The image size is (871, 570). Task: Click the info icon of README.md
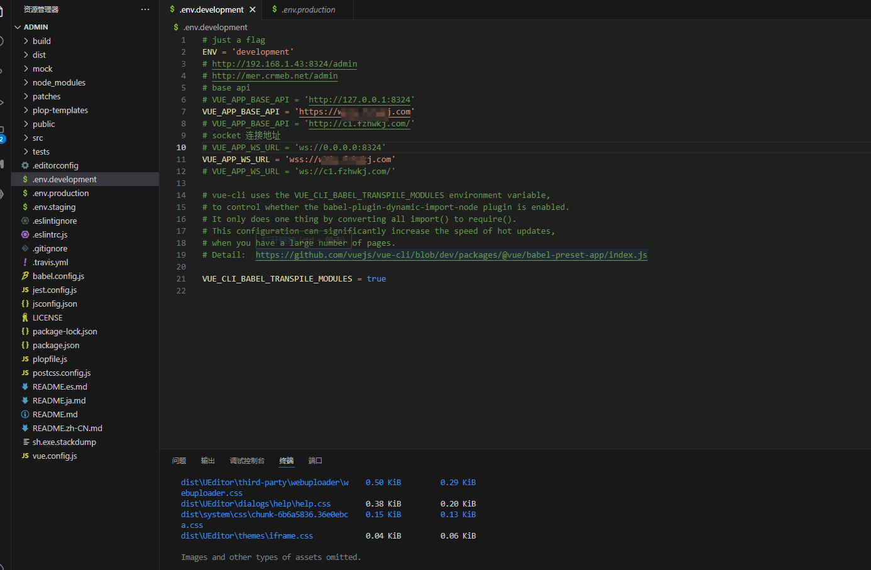(x=25, y=414)
